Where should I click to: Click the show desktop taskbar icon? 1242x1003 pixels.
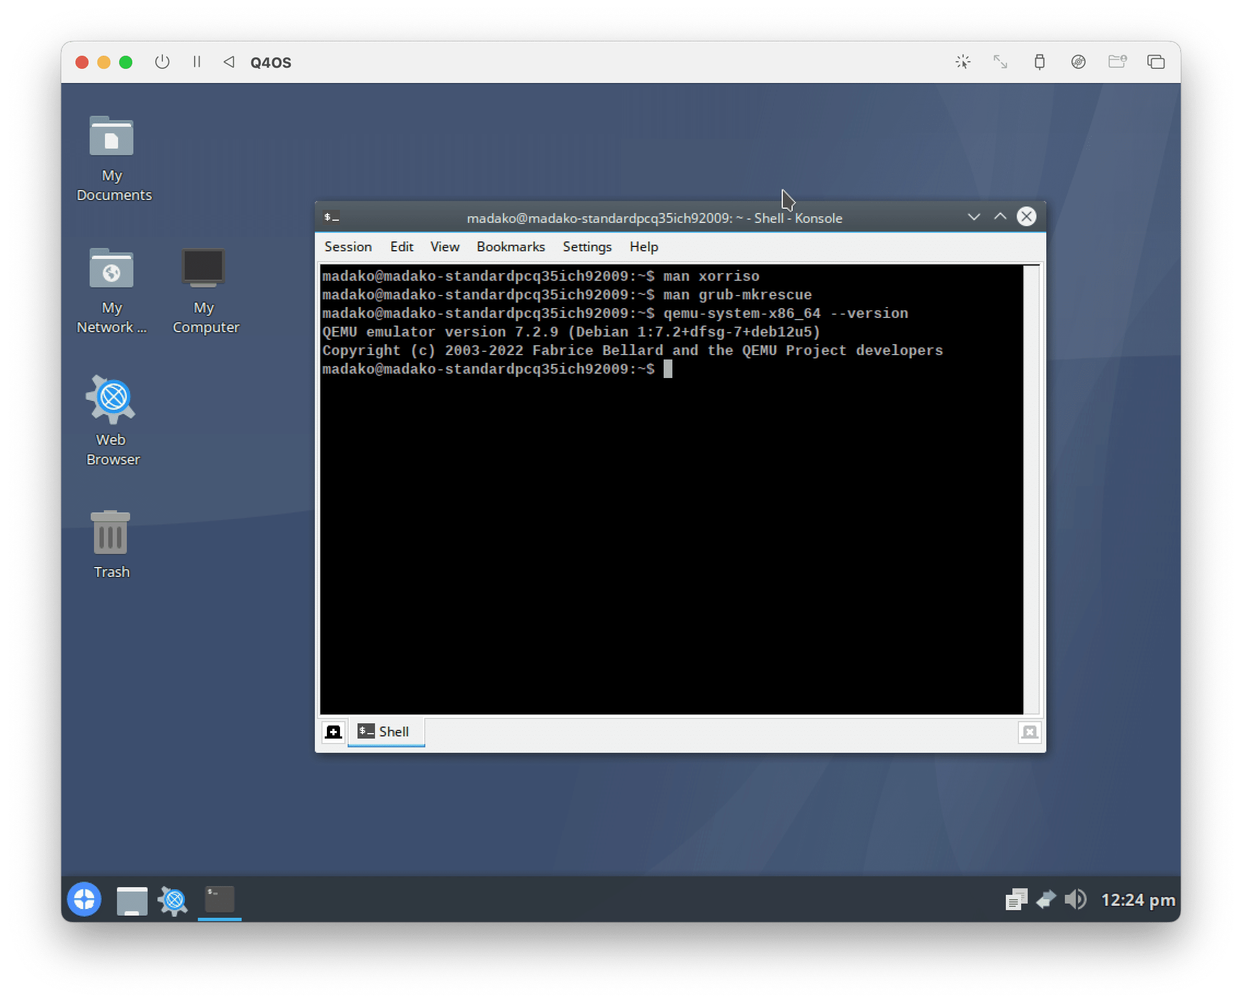click(132, 900)
